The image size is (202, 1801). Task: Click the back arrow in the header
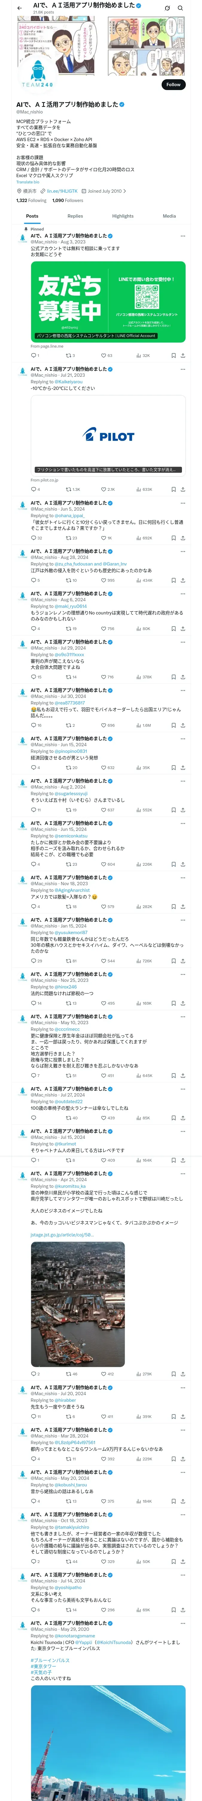19,8
